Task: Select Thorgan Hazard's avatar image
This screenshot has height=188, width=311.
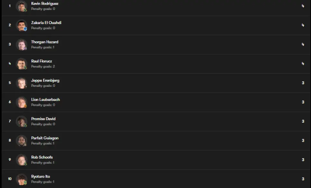Action: [x=21, y=45]
